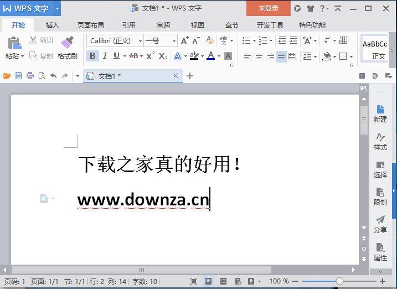Viewport: 397px width, 289px height.
Task: Open the font size dropdown
Action: pos(174,41)
